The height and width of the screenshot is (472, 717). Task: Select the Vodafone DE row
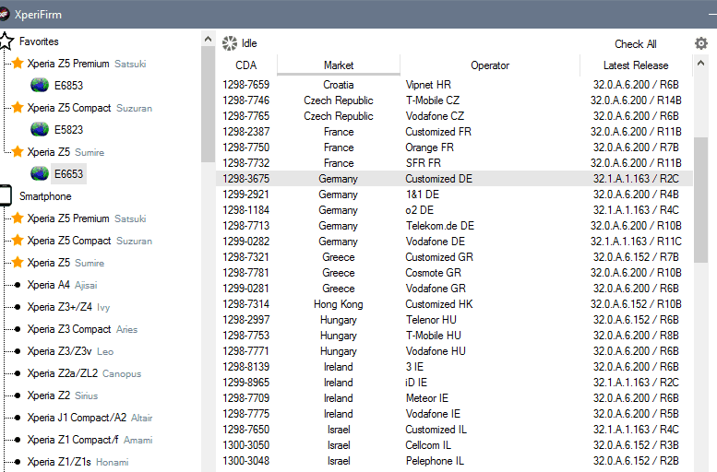(x=454, y=242)
